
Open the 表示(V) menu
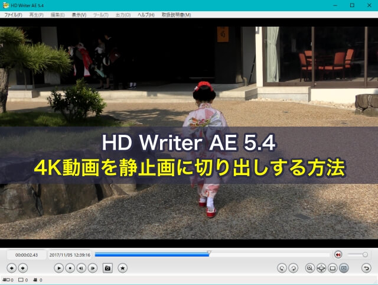coord(79,15)
